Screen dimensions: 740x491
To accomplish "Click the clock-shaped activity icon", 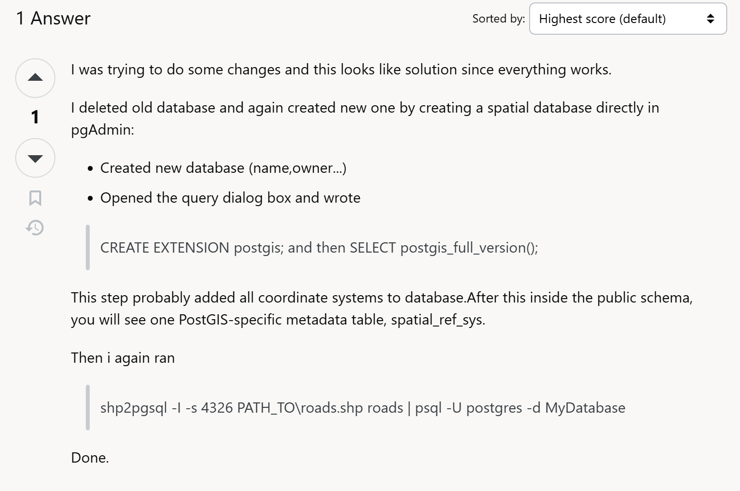I will [35, 228].
